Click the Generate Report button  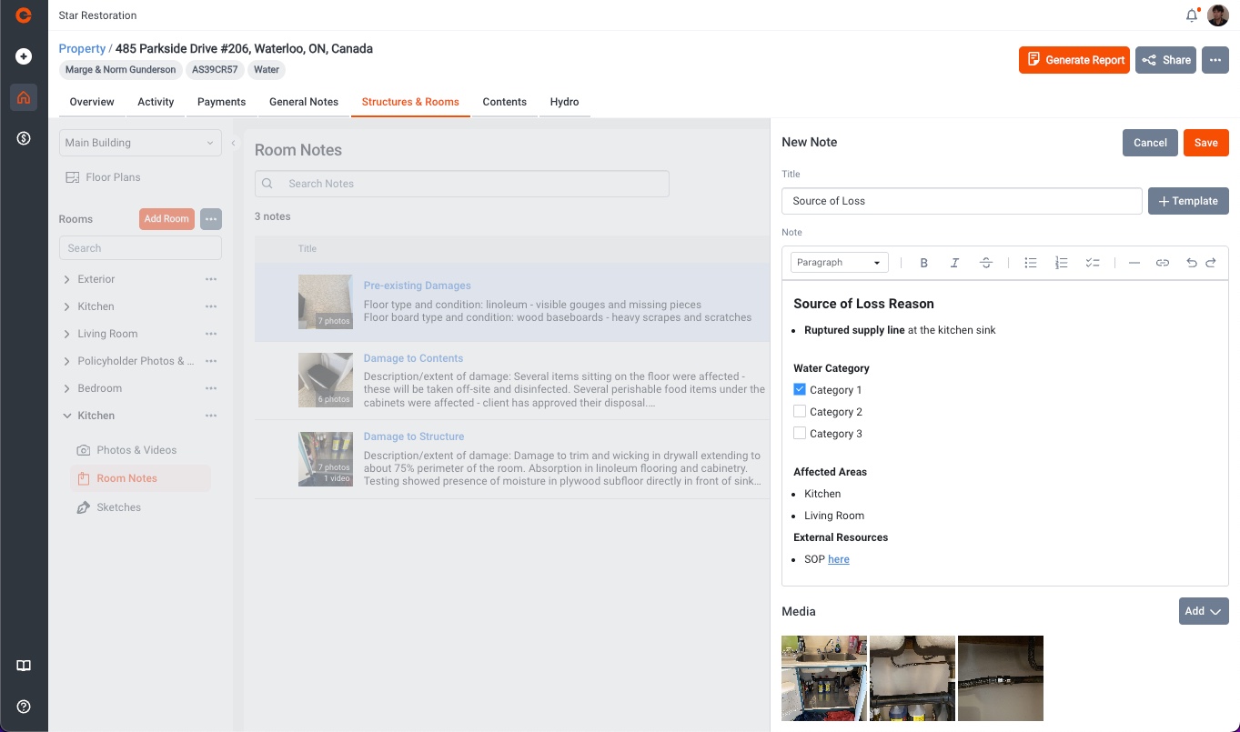point(1074,60)
